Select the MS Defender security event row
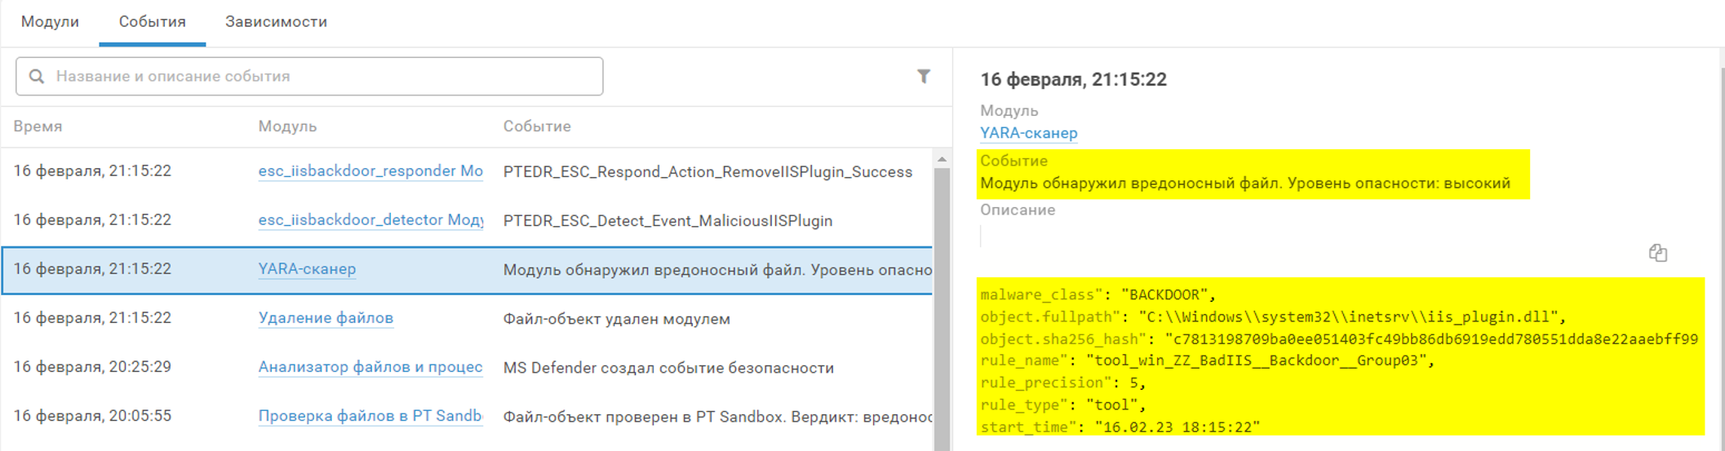Screen dimensions: 1725x451 667,368
